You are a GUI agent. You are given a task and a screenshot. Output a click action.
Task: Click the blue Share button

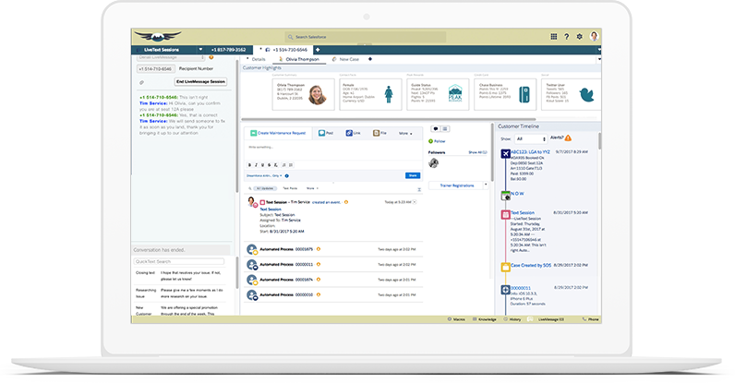[412, 174]
